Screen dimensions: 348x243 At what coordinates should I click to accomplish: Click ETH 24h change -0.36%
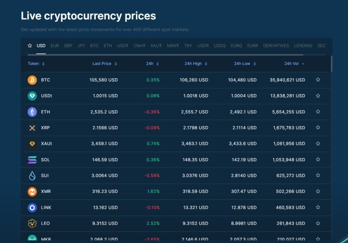pos(152,112)
